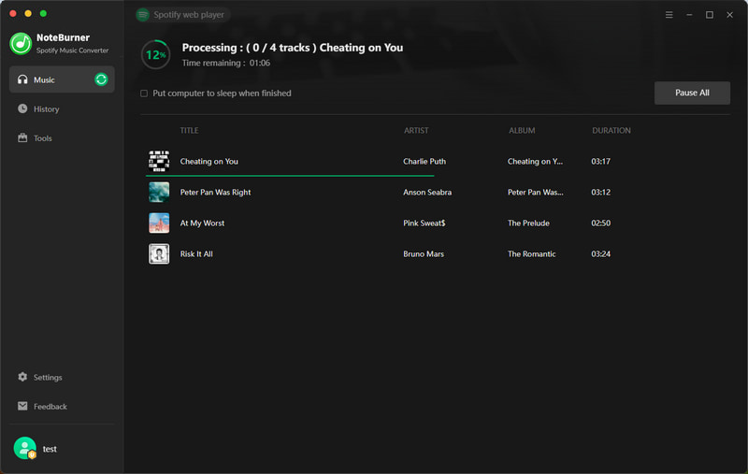Click the Pause All button

(692, 93)
